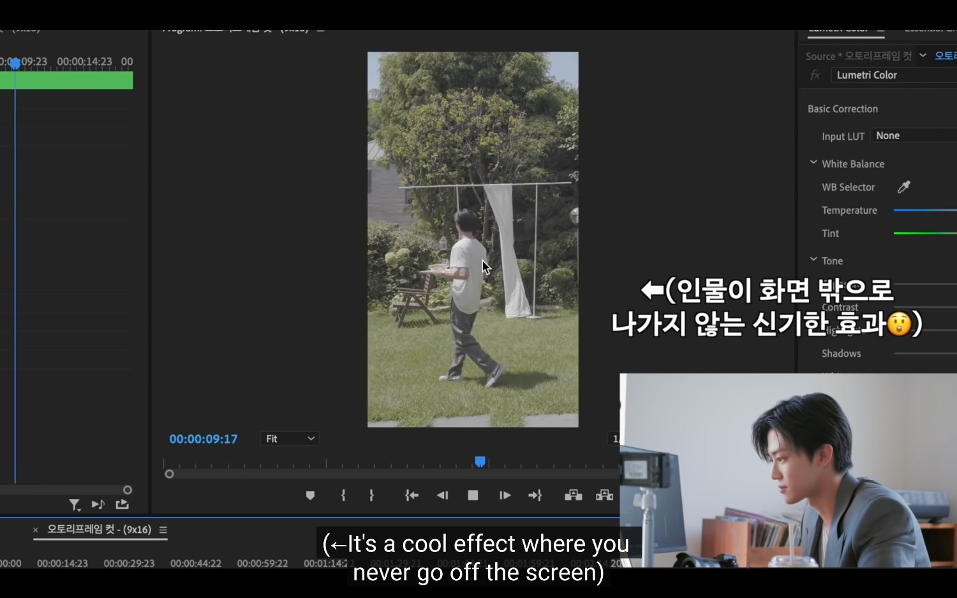Toggle the fx bypass for Lumetri Color
Image resolution: width=957 pixels, height=598 pixels.
815,75
